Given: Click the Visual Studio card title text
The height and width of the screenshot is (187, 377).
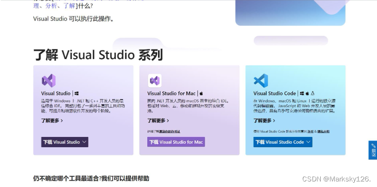Looking at the screenshot, I should pyautogui.click(x=56, y=93).
